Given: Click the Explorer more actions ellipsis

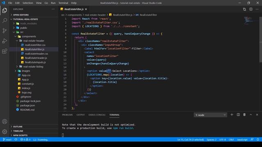Looking at the screenshot, I should point(53,9).
